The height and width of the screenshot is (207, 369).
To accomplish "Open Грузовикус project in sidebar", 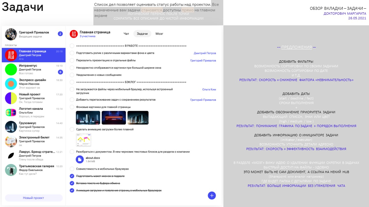I will click(11, 127).
